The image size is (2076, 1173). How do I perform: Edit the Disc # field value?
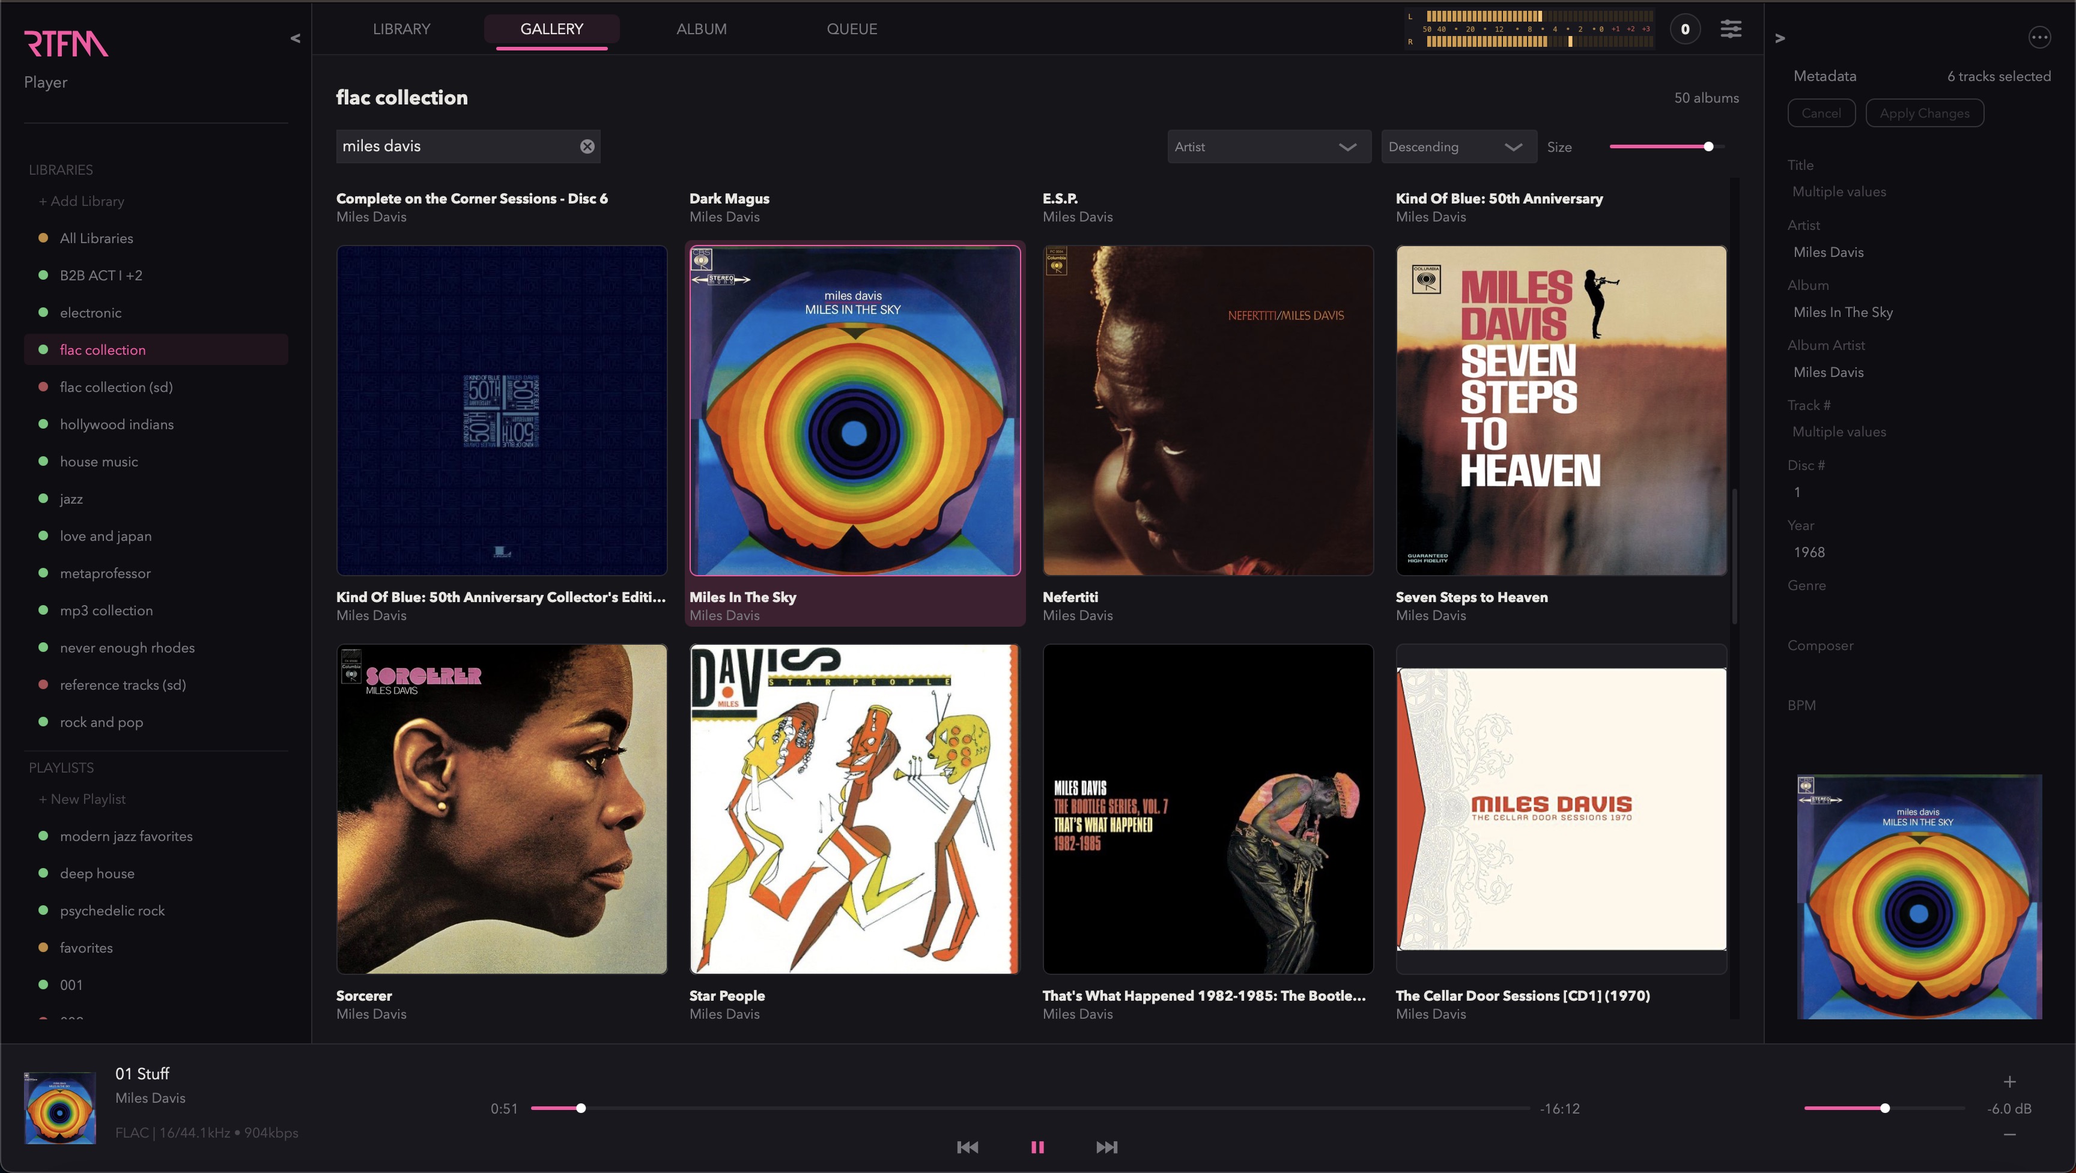(x=1918, y=492)
